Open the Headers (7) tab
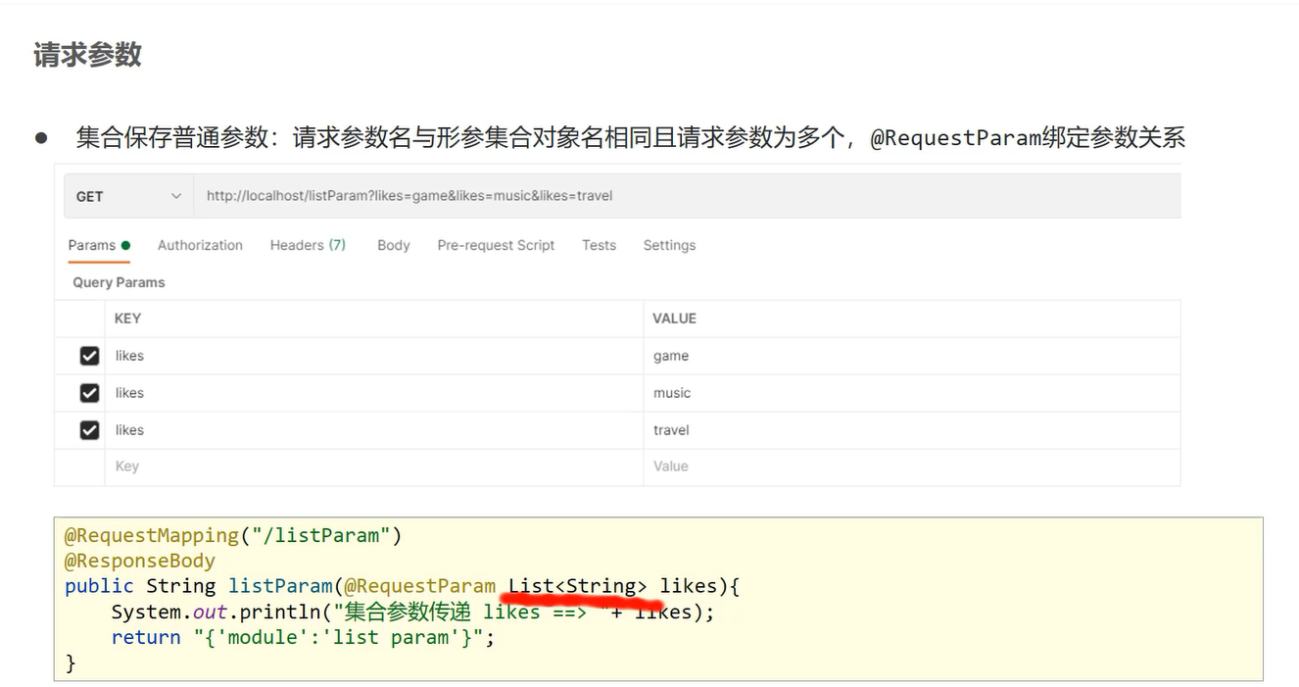 tap(308, 245)
